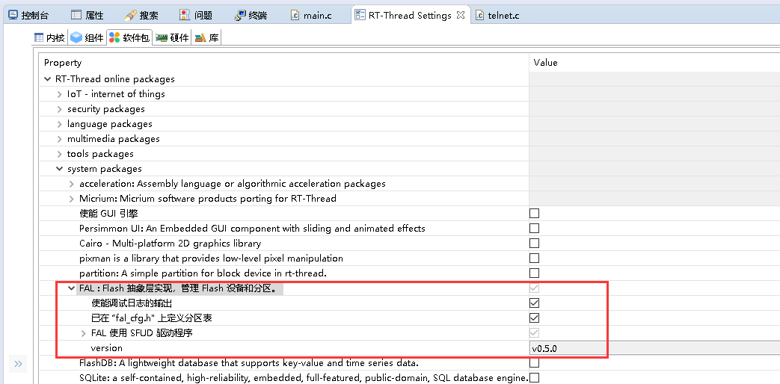
Task: Enable the FlashDB package checkbox
Action: tap(534, 363)
